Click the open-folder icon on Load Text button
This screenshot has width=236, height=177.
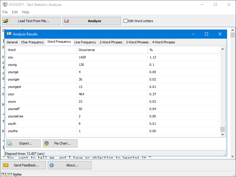coord(6,21)
